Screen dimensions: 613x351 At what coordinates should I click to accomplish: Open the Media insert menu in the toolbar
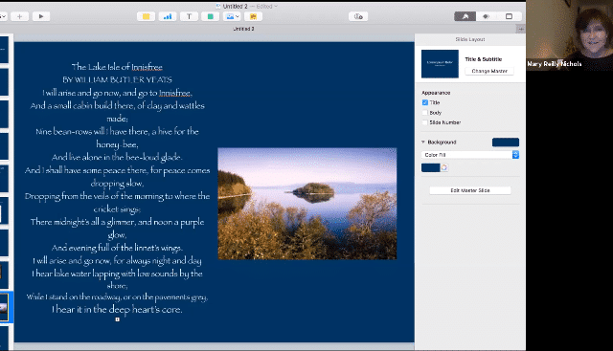232,16
